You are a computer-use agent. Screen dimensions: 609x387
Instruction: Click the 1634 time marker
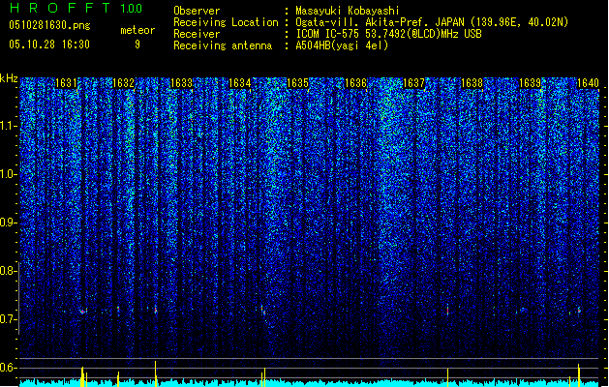(x=240, y=83)
